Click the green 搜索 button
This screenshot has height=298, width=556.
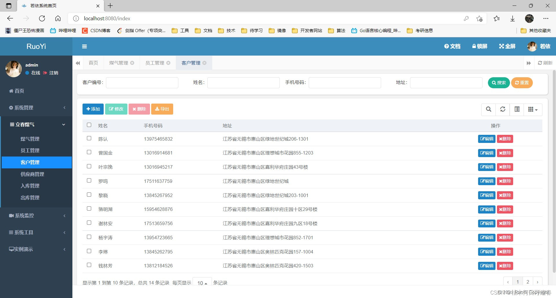pyautogui.click(x=499, y=83)
